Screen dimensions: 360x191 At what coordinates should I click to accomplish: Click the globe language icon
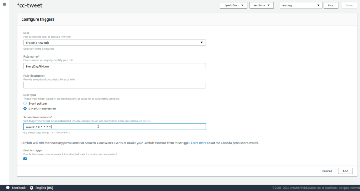point(31,188)
